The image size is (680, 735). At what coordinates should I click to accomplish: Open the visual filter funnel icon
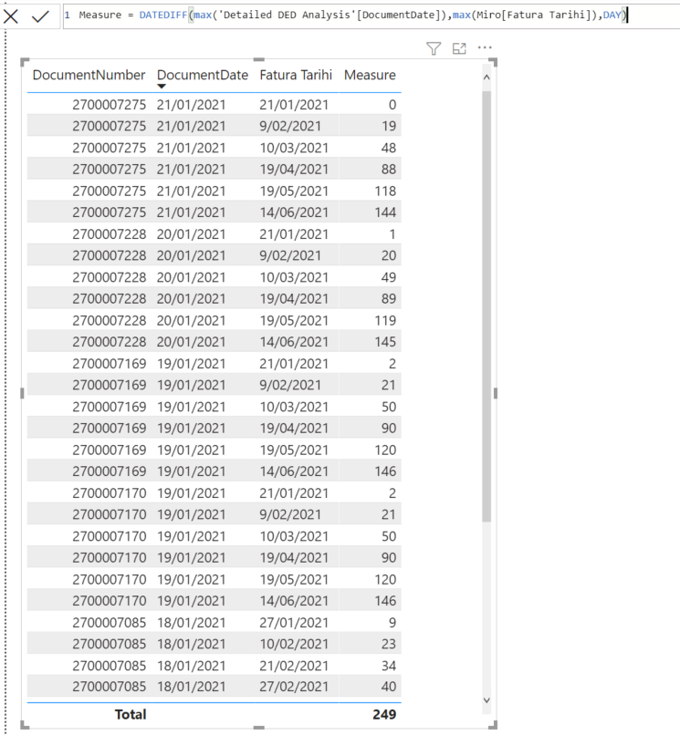tap(434, 48)
